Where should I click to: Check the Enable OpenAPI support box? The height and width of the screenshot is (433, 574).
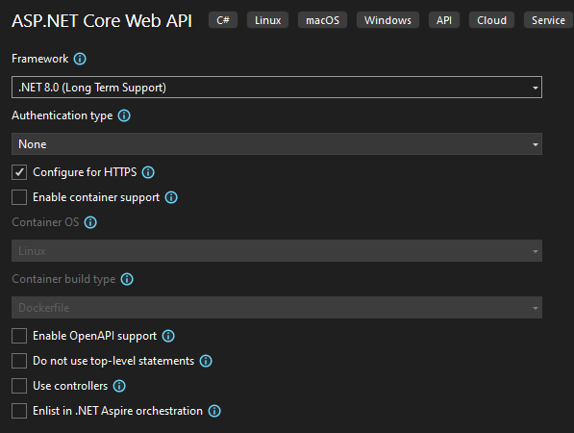[19, 336]
